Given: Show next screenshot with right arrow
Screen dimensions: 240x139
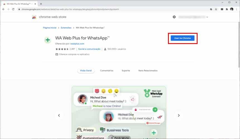Looking at the screenshot, I should coord(179,116).
